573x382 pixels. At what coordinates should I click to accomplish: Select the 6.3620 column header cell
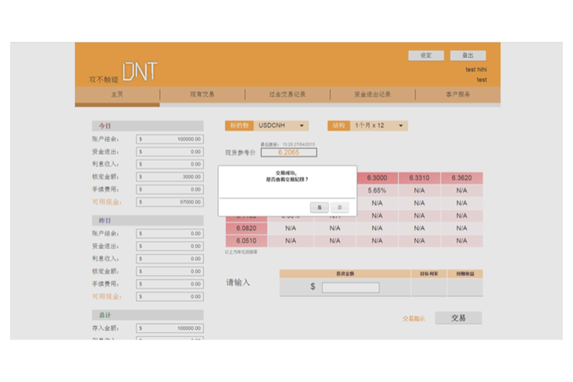coord(461,178)
